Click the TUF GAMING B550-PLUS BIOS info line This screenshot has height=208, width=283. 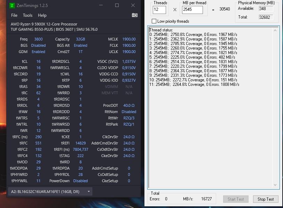point(54,29)
